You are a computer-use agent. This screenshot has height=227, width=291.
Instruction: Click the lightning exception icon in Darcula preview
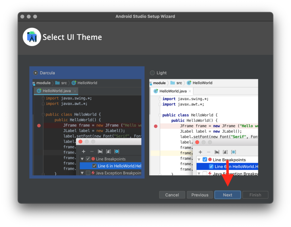(x=93, y=173)
